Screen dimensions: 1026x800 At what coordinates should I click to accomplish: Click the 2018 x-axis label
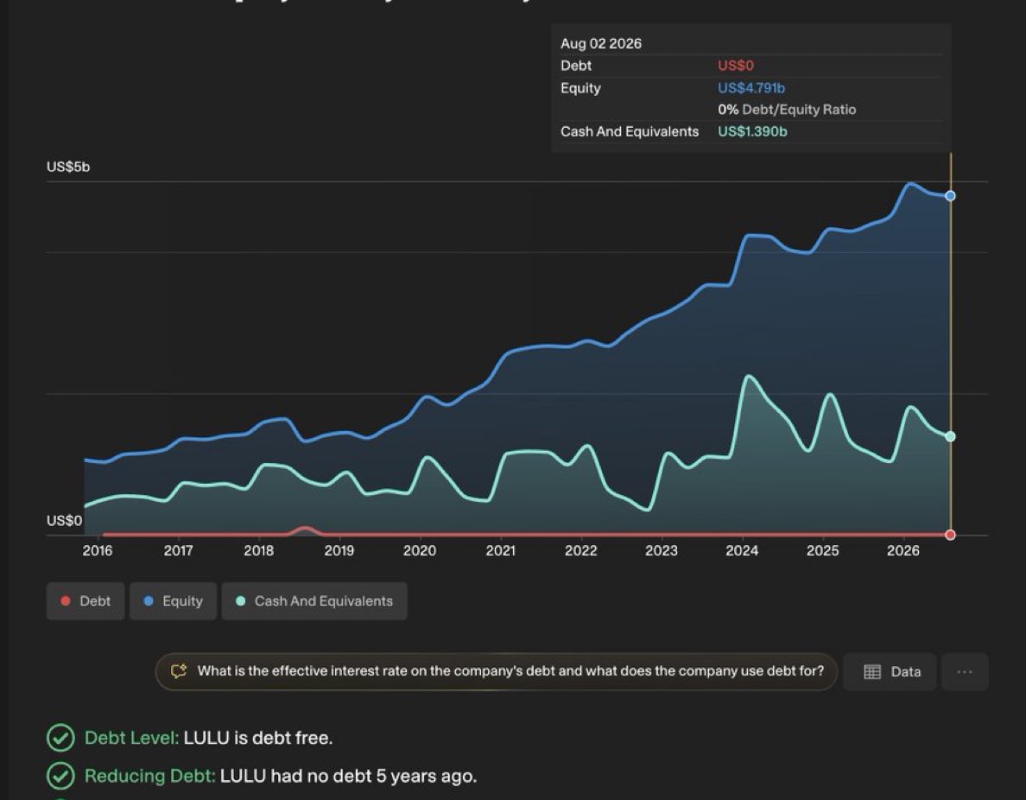click(259, 550)
